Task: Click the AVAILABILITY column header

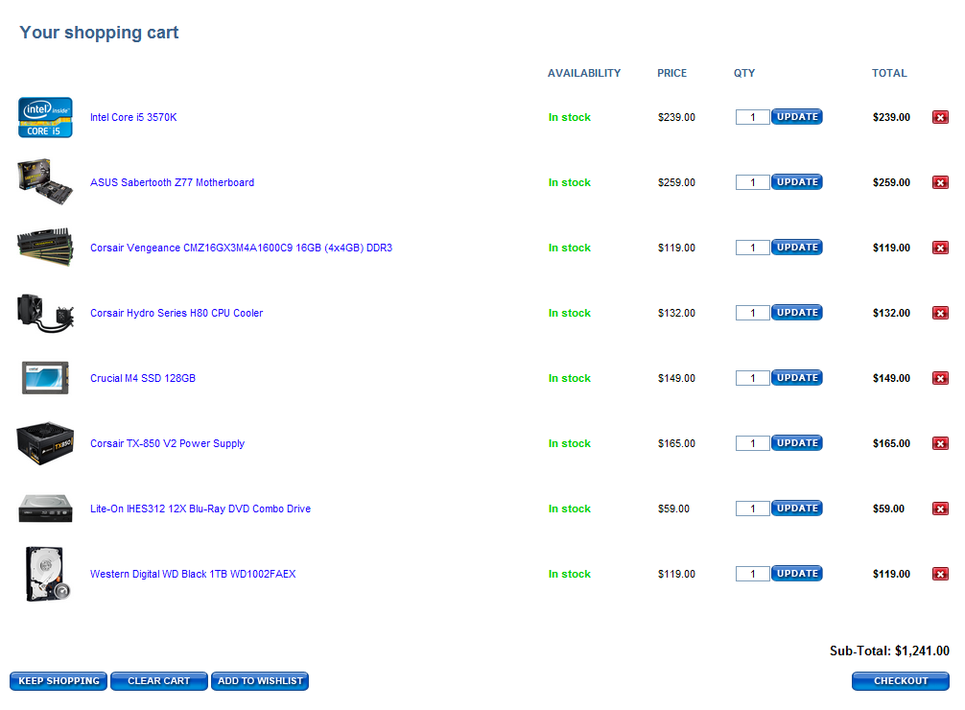Action: point(584,73)
